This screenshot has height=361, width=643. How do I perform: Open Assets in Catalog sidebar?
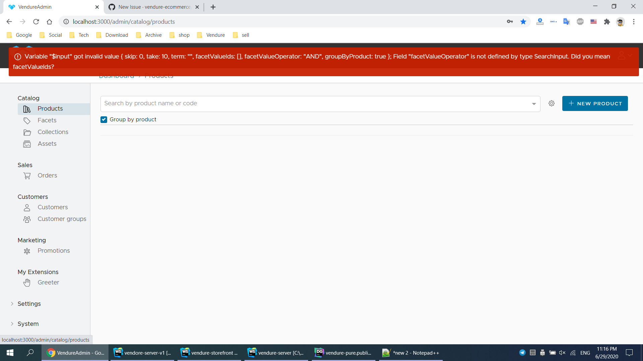coord(47,144)
